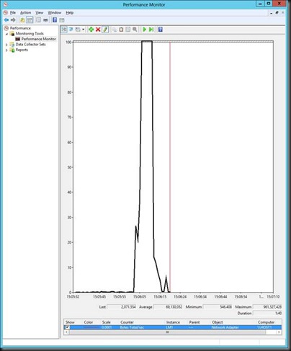This screenshot has width=291, height=351.
Task: Click the Counter column header
Action: 127,322
